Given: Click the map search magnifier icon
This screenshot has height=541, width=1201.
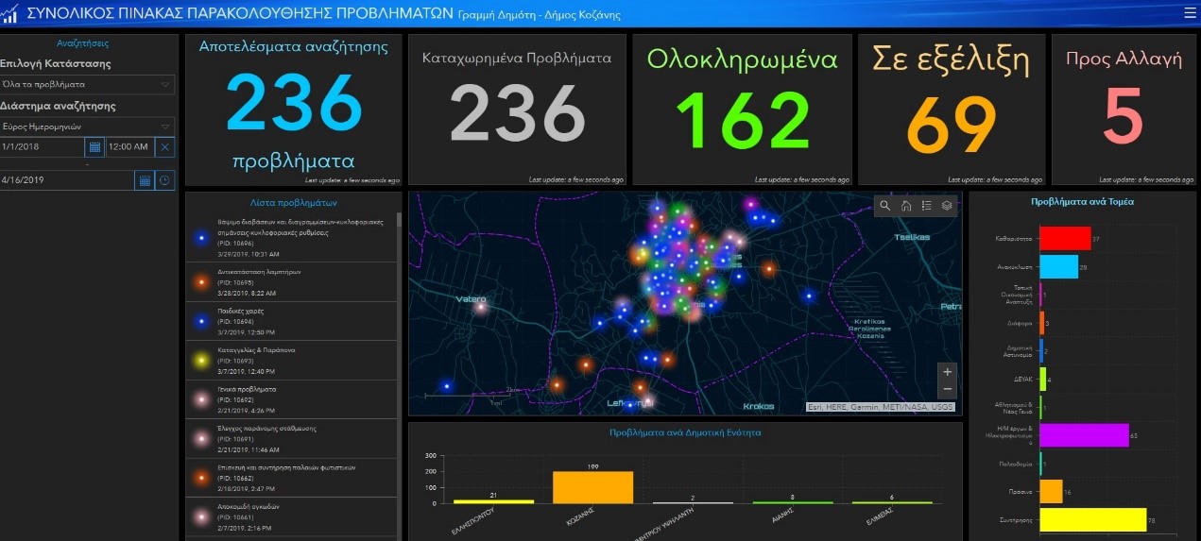Looking at the screenshot, I should point(885,206).
